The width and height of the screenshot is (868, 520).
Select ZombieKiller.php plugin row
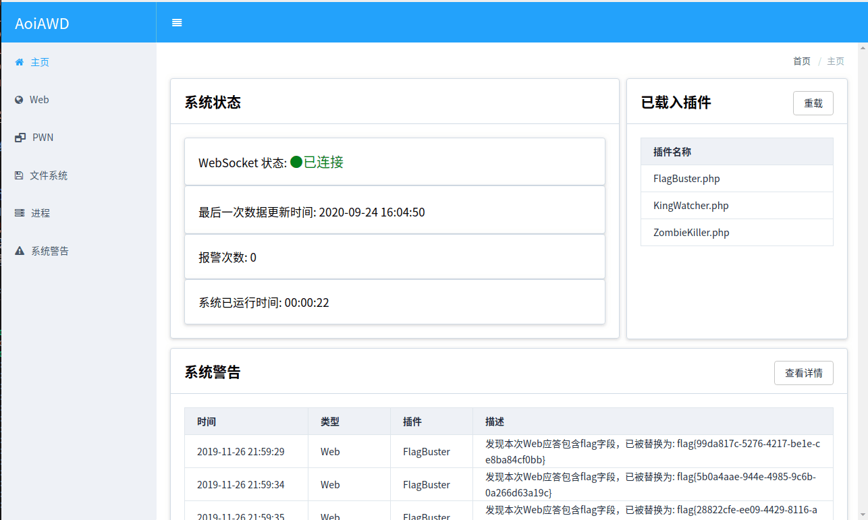[737, 233]
